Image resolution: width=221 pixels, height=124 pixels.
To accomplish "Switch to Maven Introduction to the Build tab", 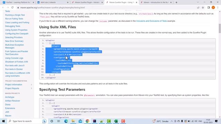I will tap(156, 2).
